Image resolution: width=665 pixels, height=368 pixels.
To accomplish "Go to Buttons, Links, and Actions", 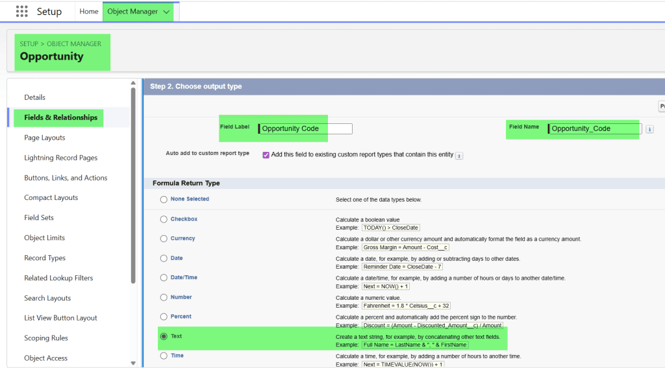I will point(66,178).
